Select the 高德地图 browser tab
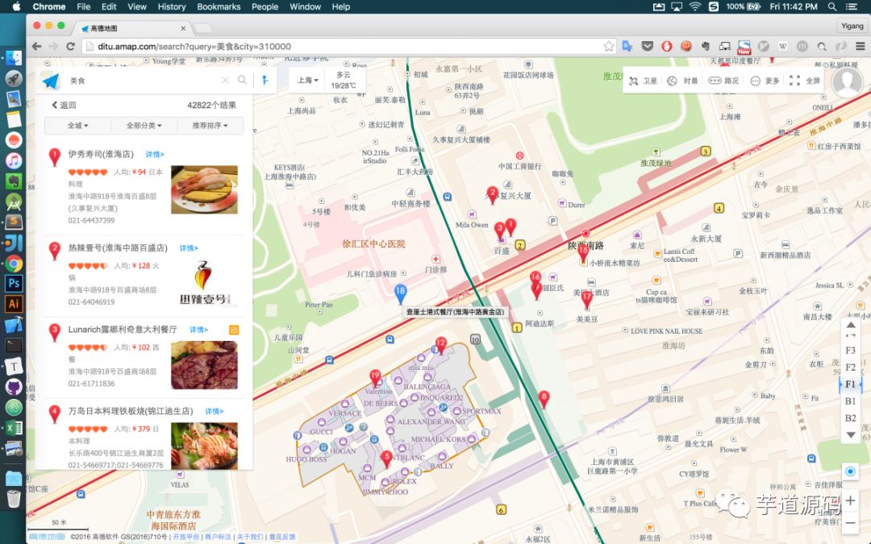Screen dimensions: 871x544 click(132, 27)
